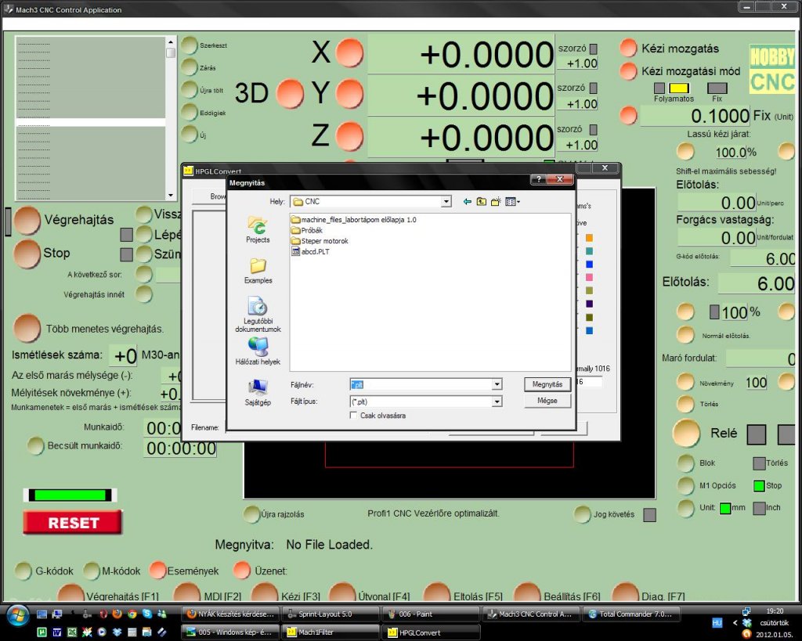The height and width of the screenshot is (641, 802).
Task: Switch to Sprint-Layout 5.0 taskbar item
Action: tap(331, 614)
